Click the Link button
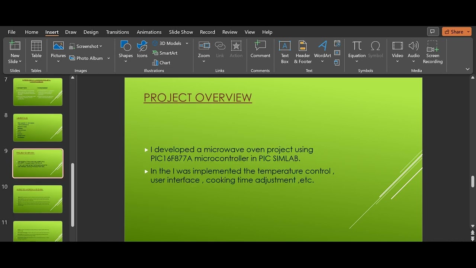The image size is (476, 268). pos(220,49)
